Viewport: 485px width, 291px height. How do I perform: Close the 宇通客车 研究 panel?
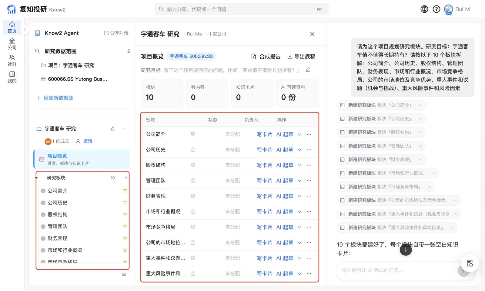click(312, 34)
